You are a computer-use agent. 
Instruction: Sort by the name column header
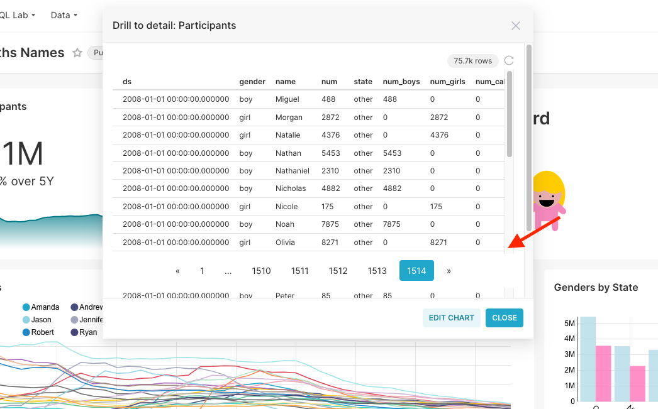(286, 82)
